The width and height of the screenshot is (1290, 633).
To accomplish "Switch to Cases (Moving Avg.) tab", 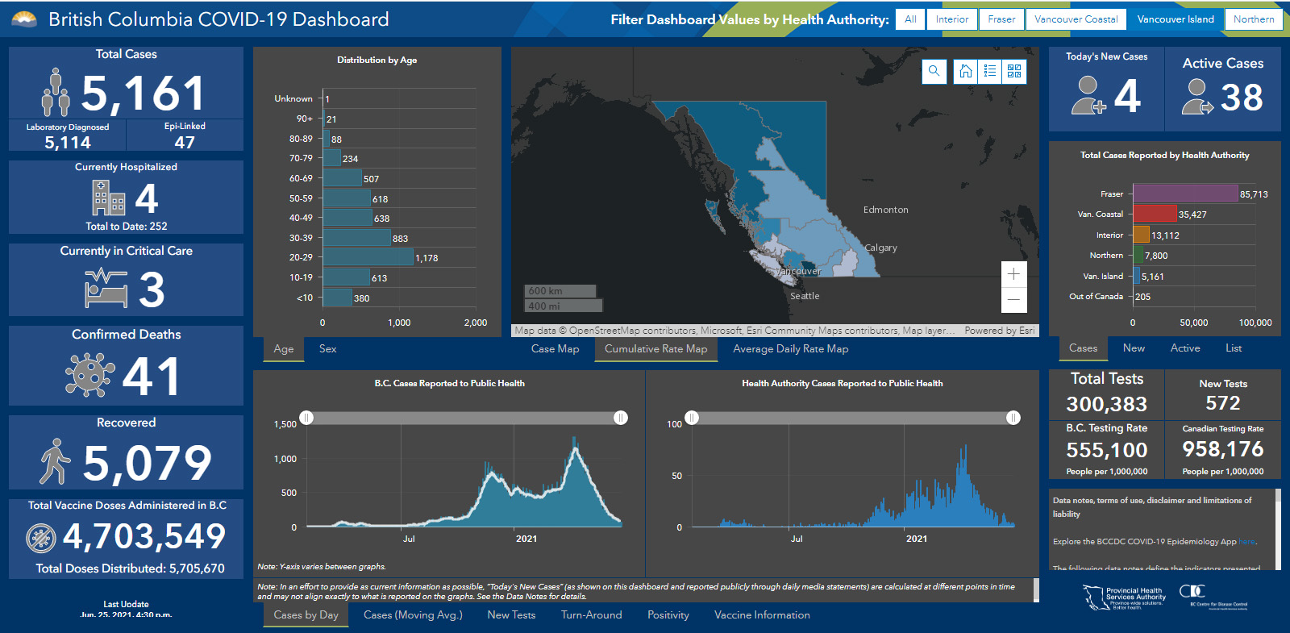I will click(413, 615).
